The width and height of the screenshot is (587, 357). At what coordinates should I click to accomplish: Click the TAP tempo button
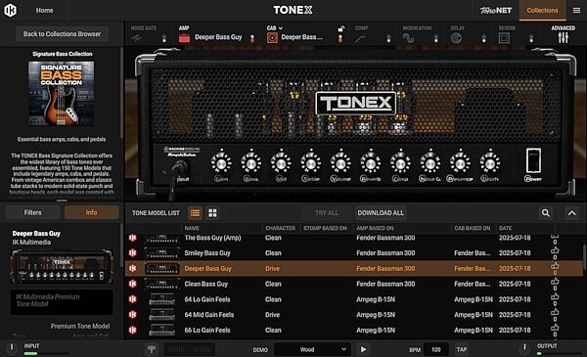(x=461, y=349)
